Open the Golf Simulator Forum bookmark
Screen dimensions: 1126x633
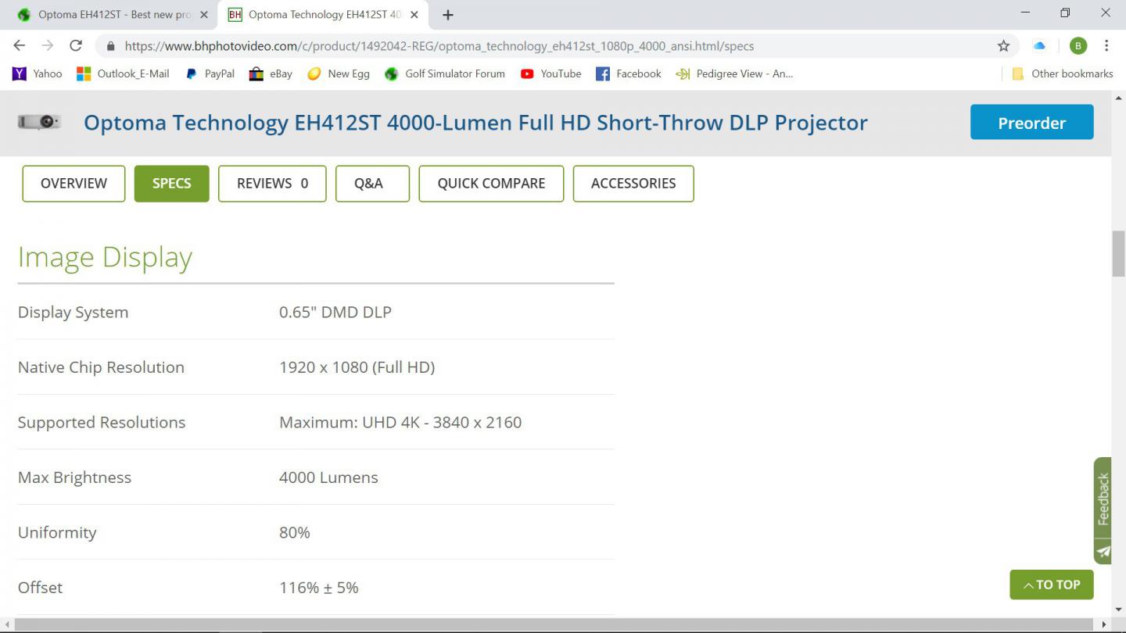(445, 73)
